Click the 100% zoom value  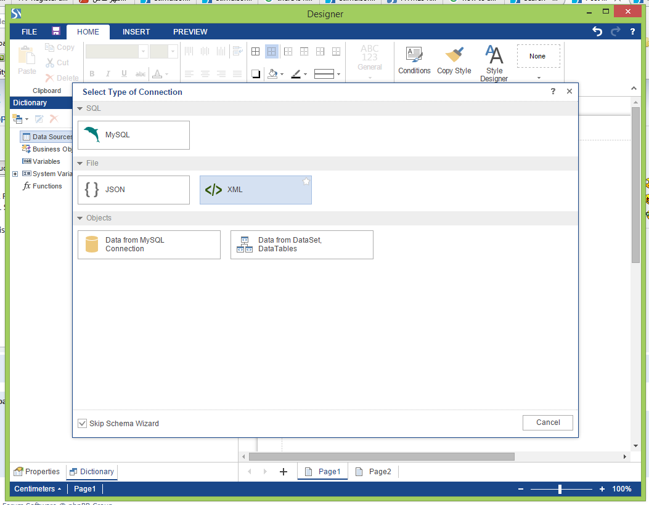(x=622, y=489)
